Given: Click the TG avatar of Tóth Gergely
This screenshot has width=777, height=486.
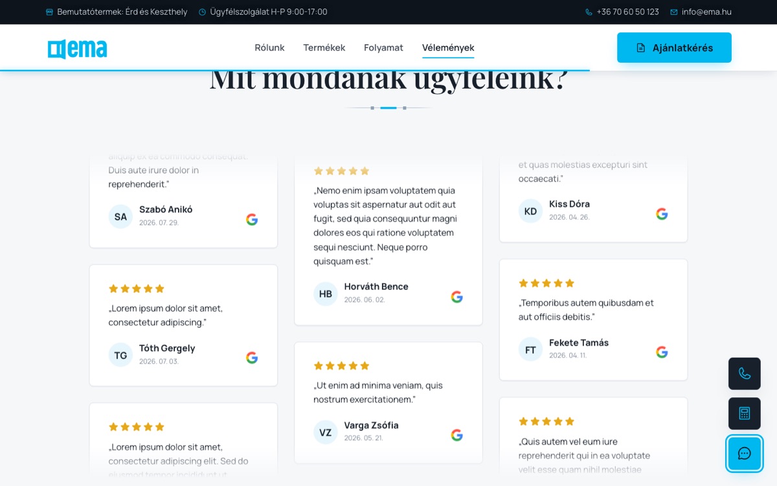Looking at the screenshot, I should coord(120,355).
